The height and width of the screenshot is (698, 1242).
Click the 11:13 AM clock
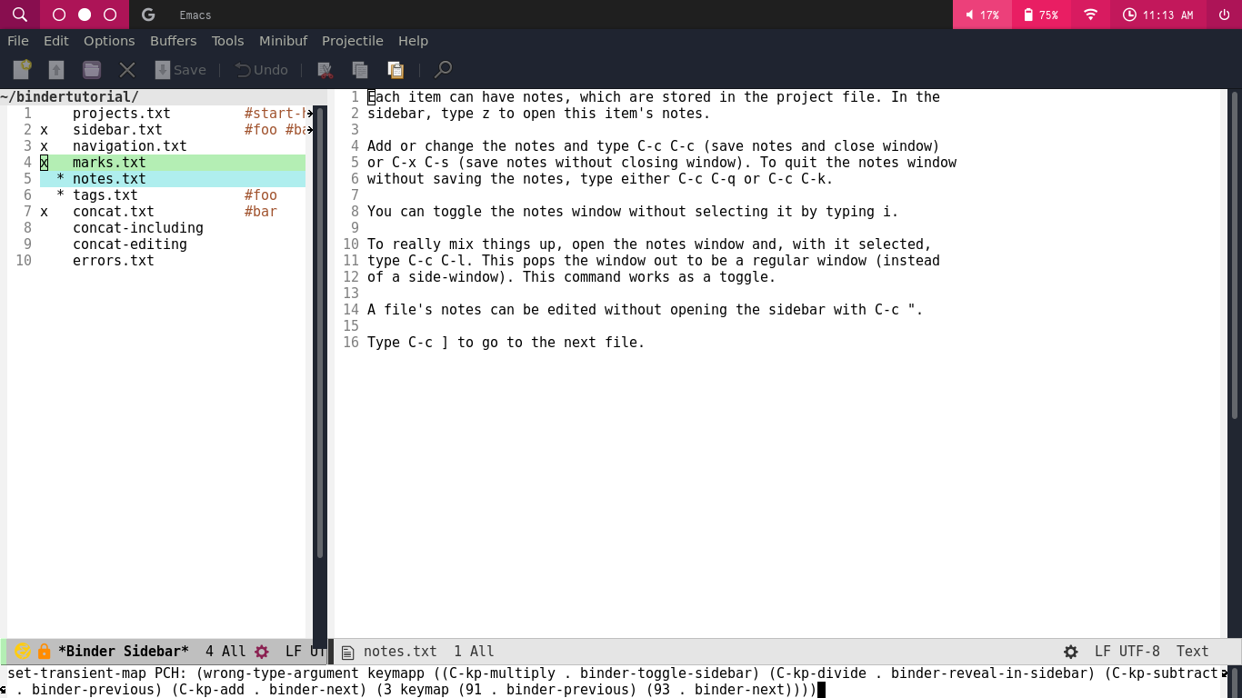coord(1158,15)
